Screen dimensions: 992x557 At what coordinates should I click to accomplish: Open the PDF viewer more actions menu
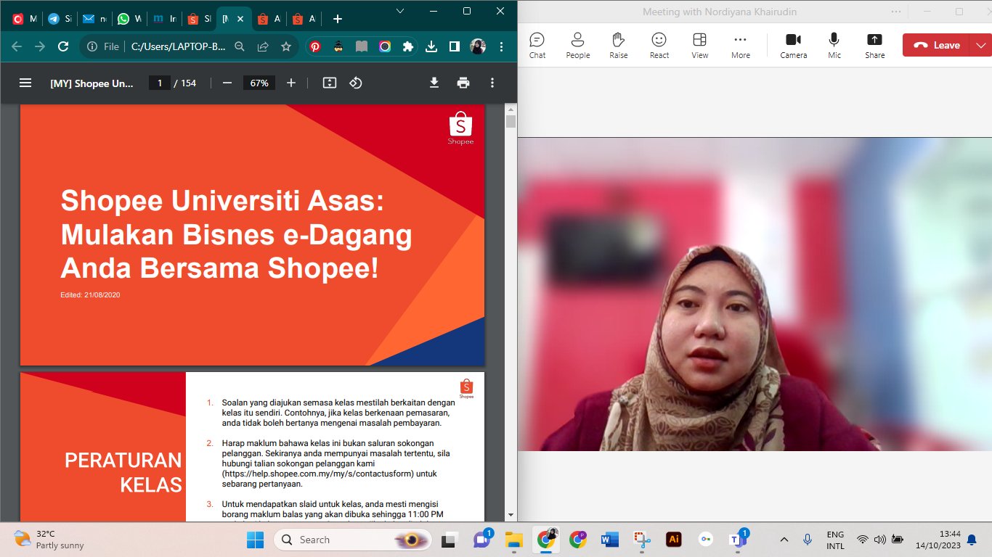tap(492, 83)
